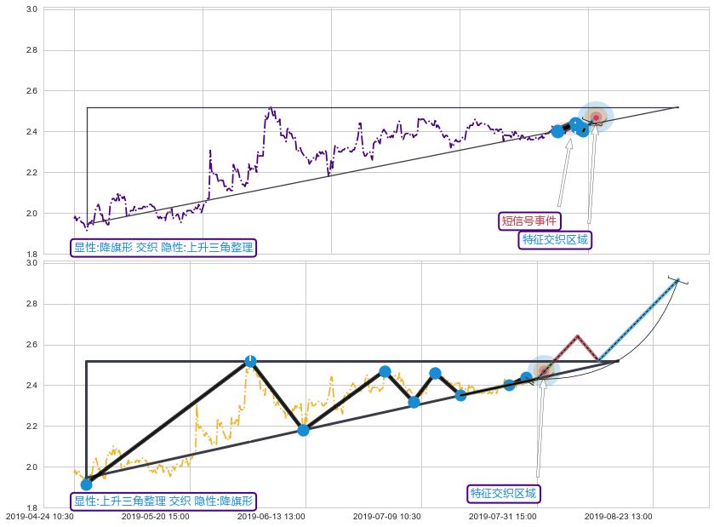
Task: Click the 2019-08-23 13:00 x-axis date label
Action: [619, 516]
